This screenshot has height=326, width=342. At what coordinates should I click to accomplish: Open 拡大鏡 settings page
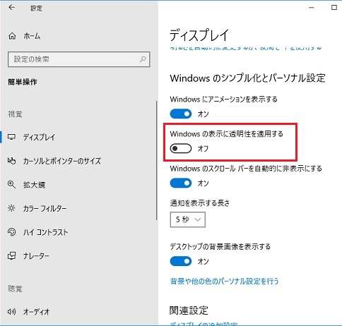(34, 185)
